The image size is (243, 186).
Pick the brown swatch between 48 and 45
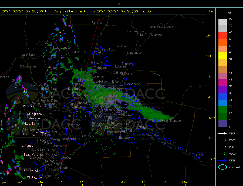[222, 69]
